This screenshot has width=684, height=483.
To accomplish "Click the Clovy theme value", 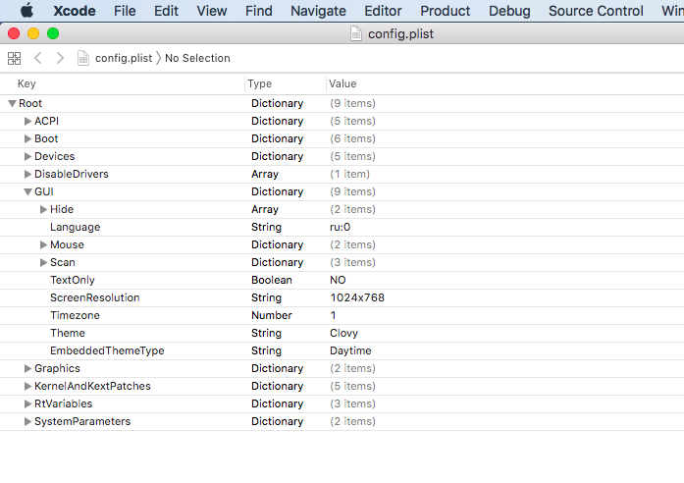I will pyautogui.click(x=343, y=333).
